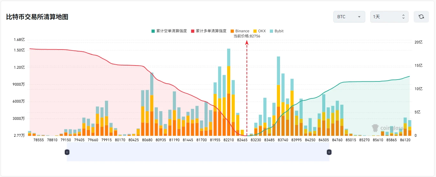This screenshot has height=177, width=436.
Task: Click the x-axis label 83230
Action: (x=256, y=140)
